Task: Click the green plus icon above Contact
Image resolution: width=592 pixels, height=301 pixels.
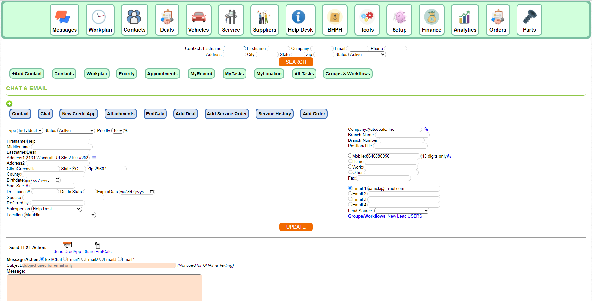Action: [x=9, y=104]
